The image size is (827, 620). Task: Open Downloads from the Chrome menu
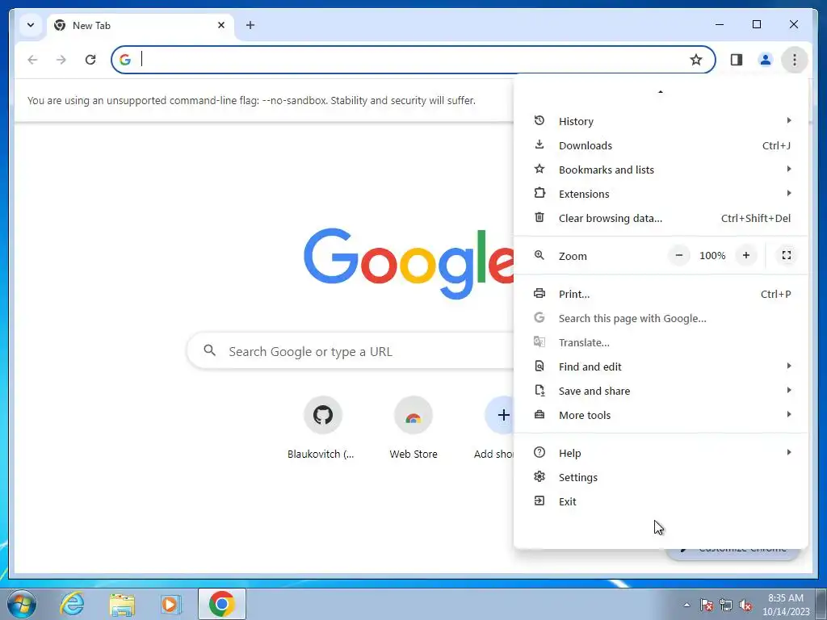[x=661, y=145]
